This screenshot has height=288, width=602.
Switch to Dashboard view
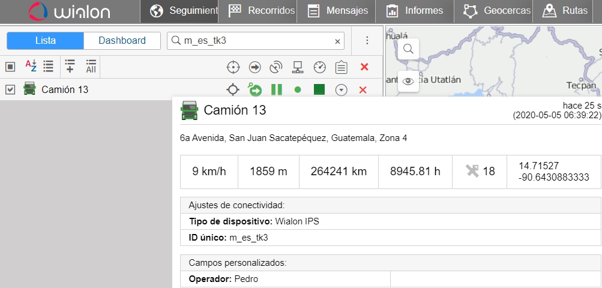point(122,41)
